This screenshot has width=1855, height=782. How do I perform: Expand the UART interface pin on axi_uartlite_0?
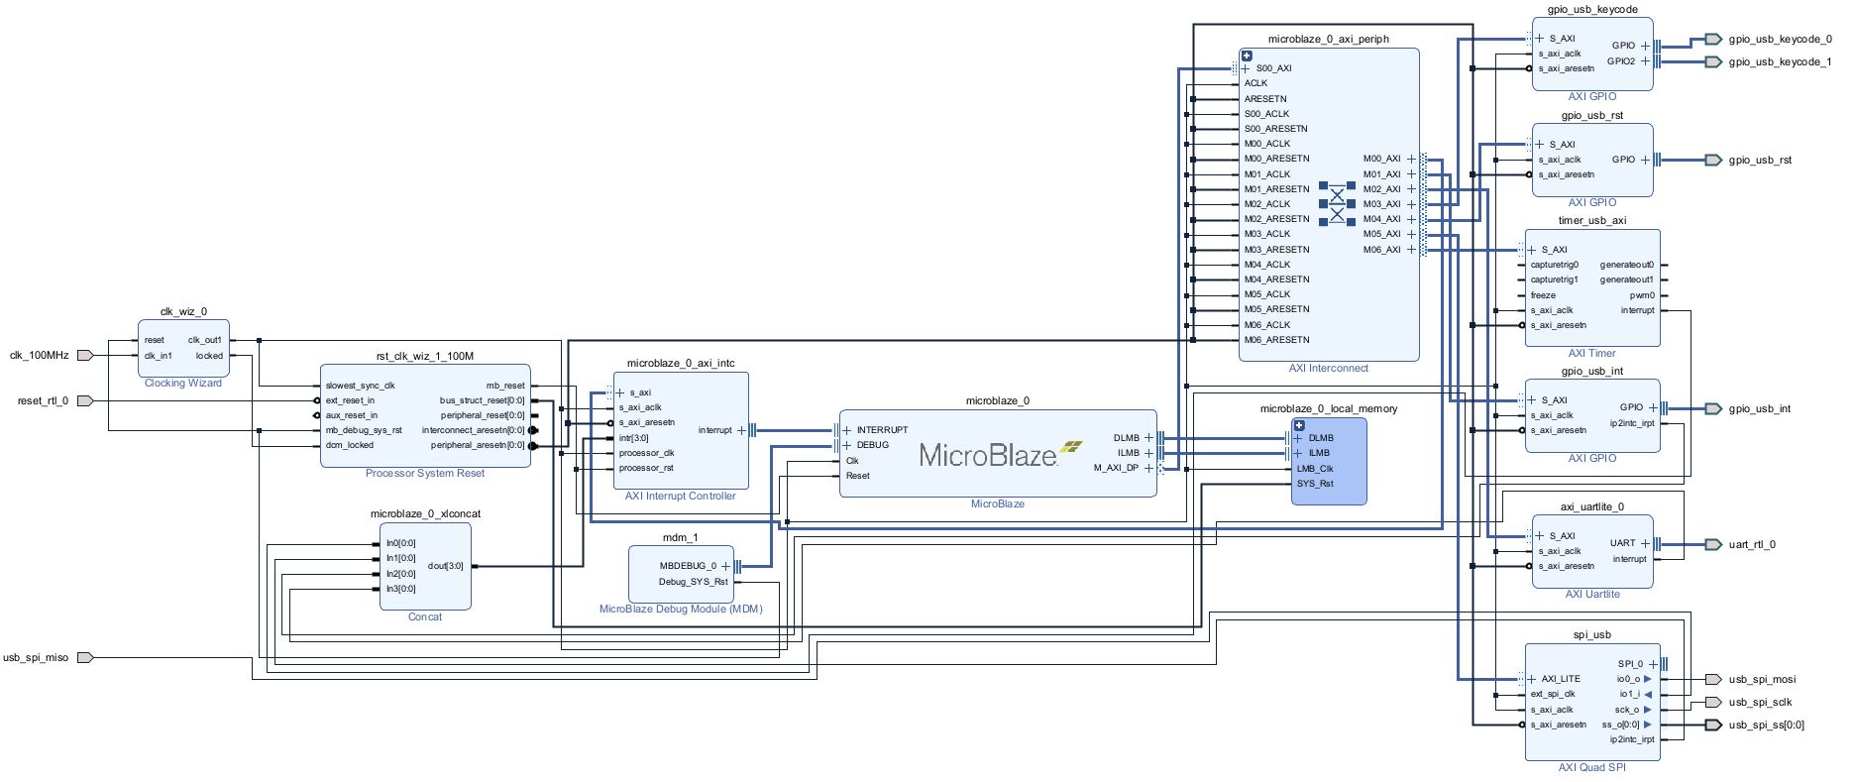[x=1645, y=543]
